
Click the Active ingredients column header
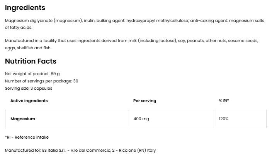coord(29,101)
